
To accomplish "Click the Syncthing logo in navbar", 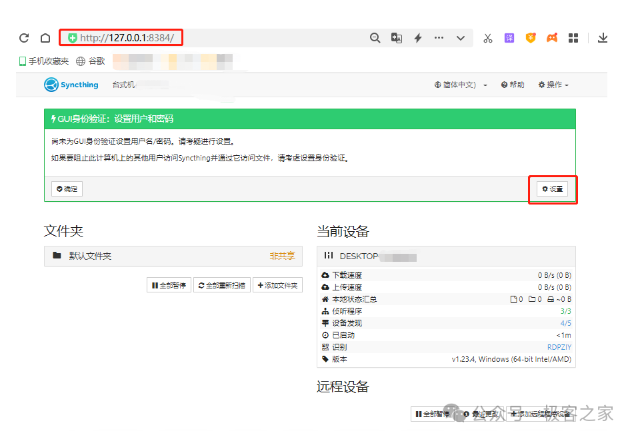I will (71, 85).
